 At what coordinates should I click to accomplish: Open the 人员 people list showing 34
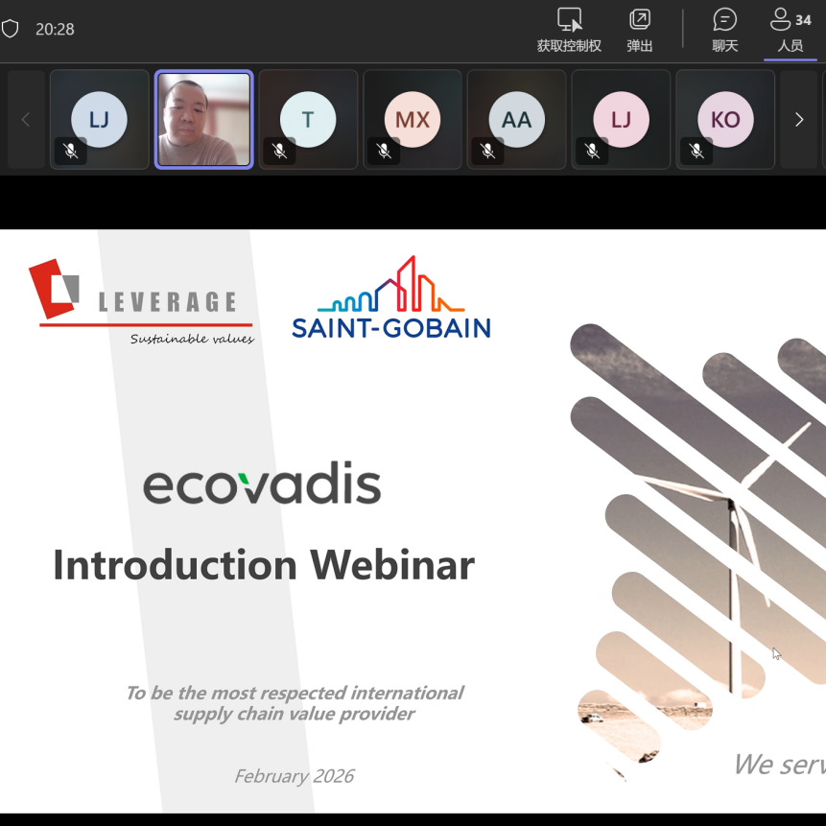(790, 30)
